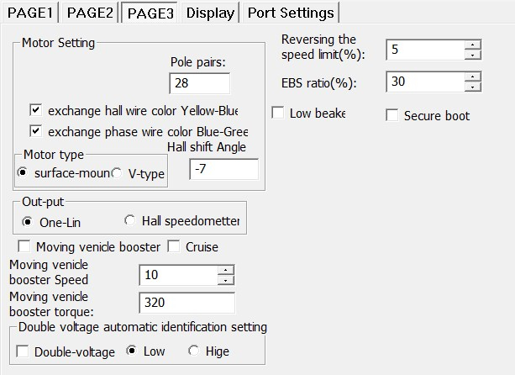Switch to the Display tab

210,13
